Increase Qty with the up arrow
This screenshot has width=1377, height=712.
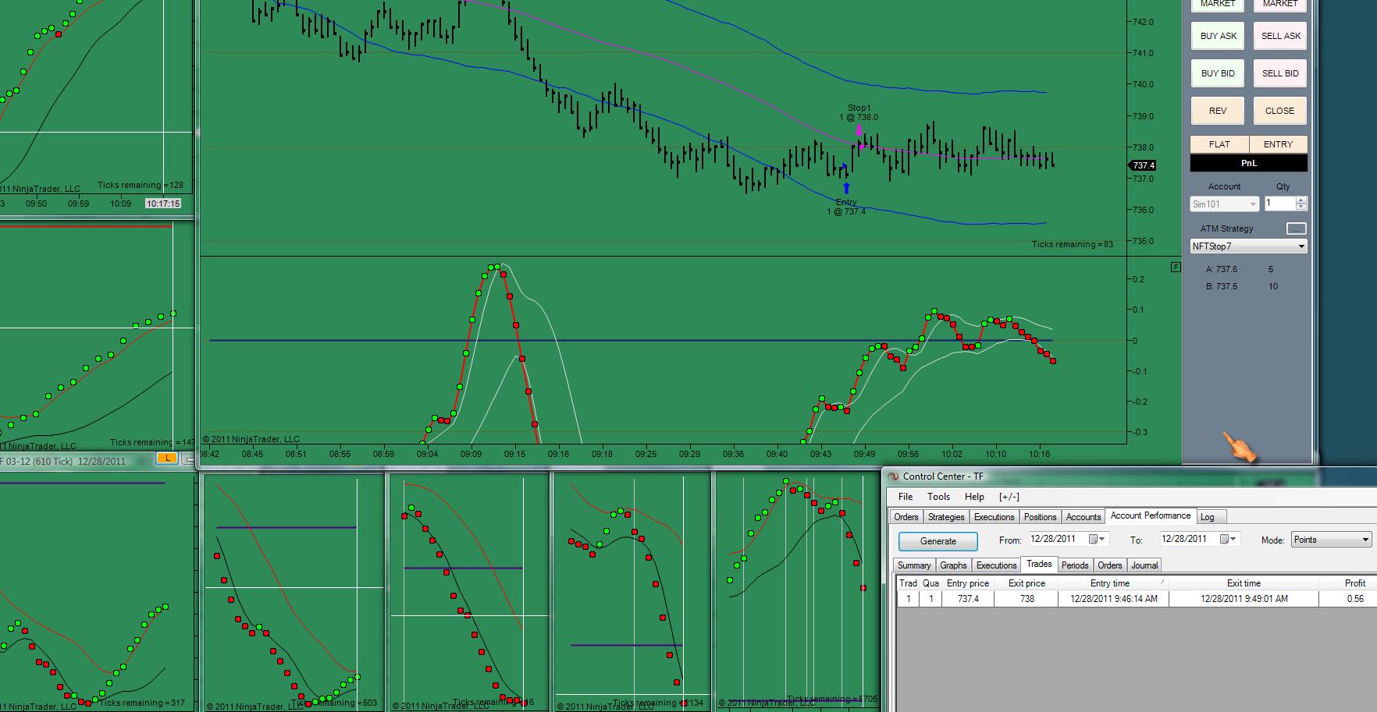click(1300, 200)
